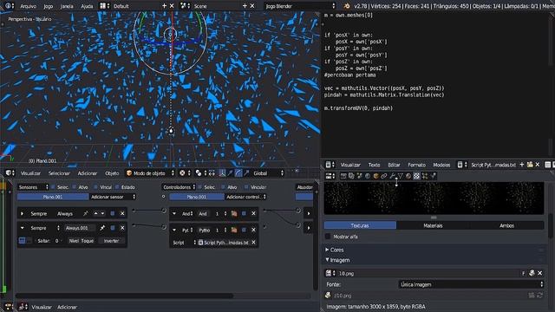This screenshot has width=555, height=312.
Task: Open the Object properties tab (orange cube)
Action: pyautogui.click(x=375, y=176)
